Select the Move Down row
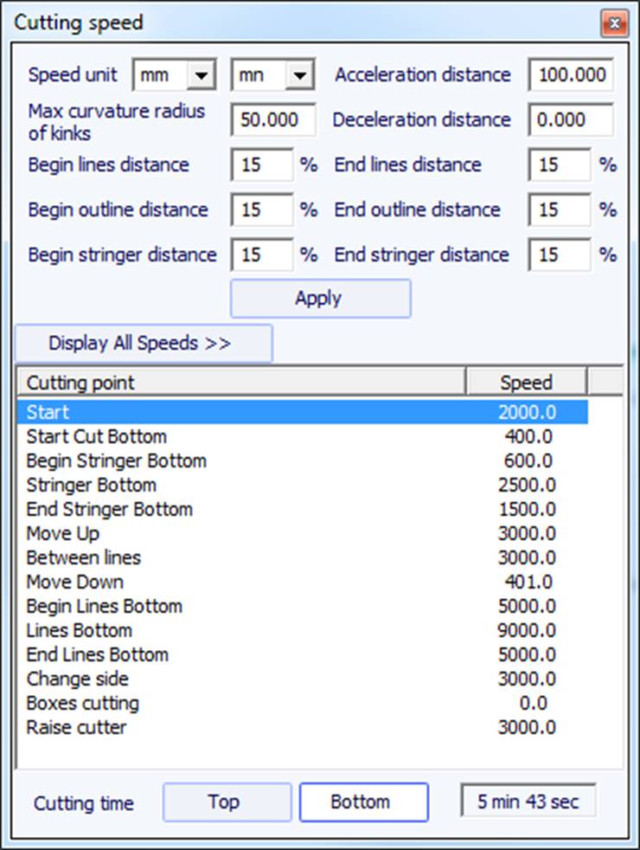 304,582
